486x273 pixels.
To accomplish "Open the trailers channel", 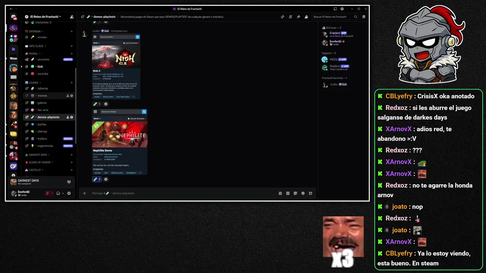I will pos(49,139).
